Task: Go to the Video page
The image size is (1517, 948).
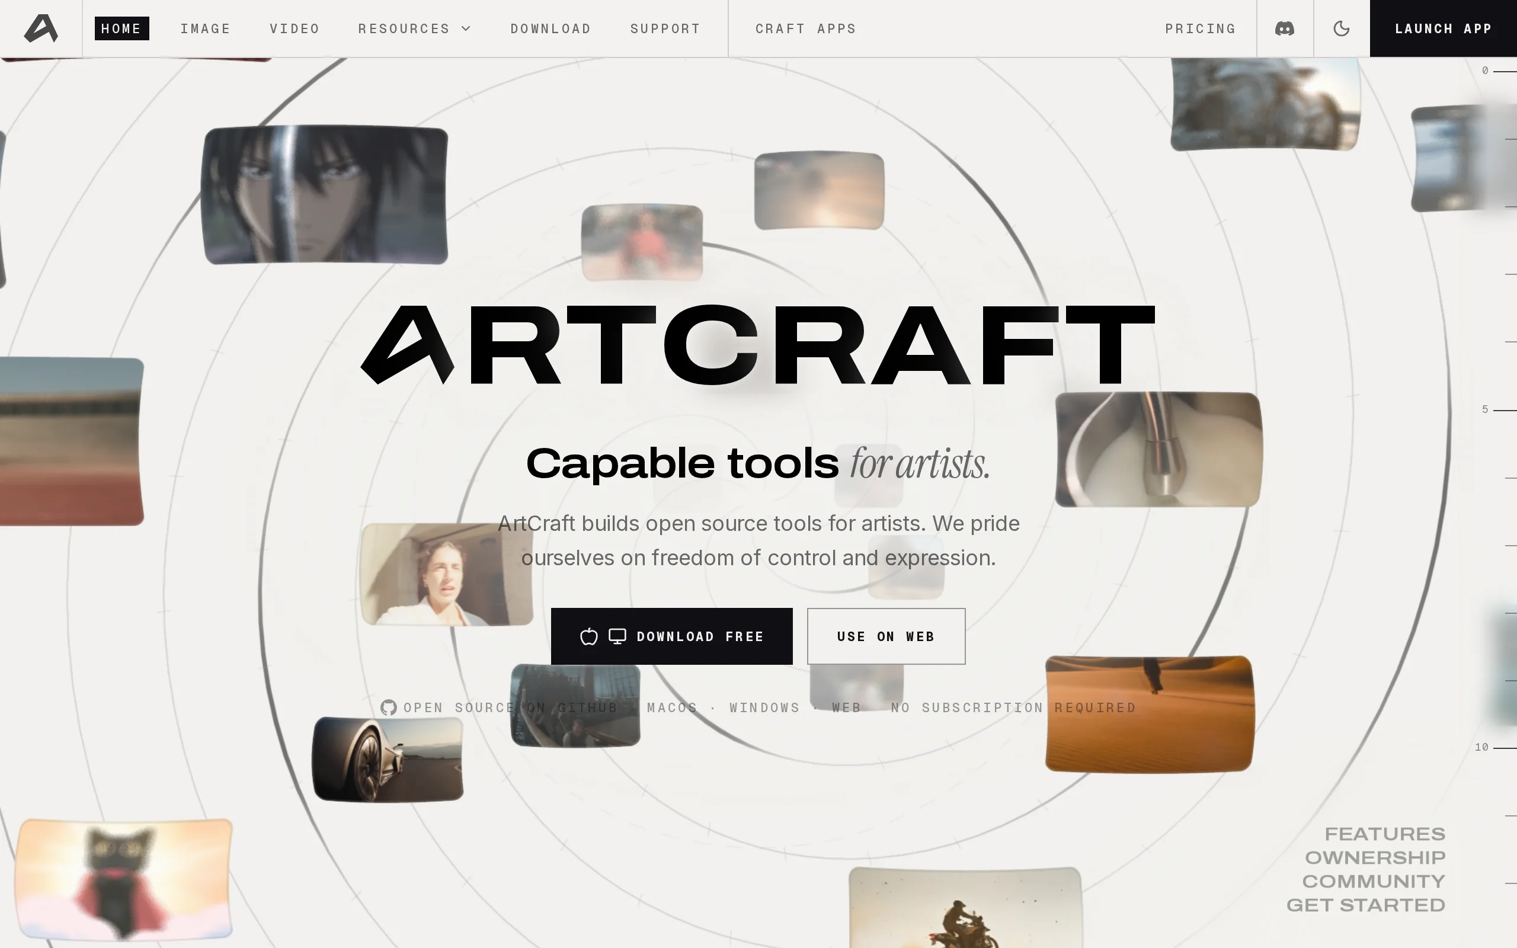Action: pos(295,28)
